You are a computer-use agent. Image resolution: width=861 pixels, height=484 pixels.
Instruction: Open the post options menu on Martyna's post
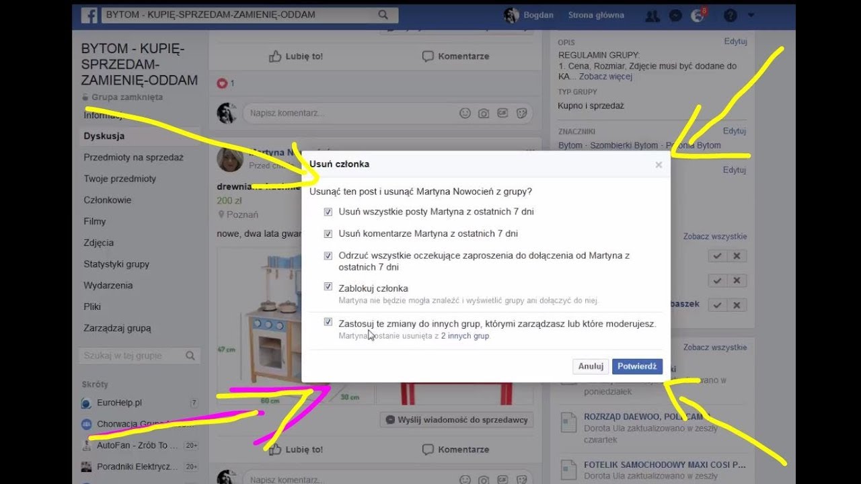530,151
